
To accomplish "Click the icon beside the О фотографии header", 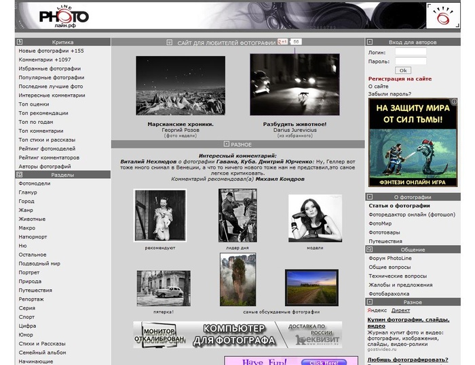I will (370, 196).
